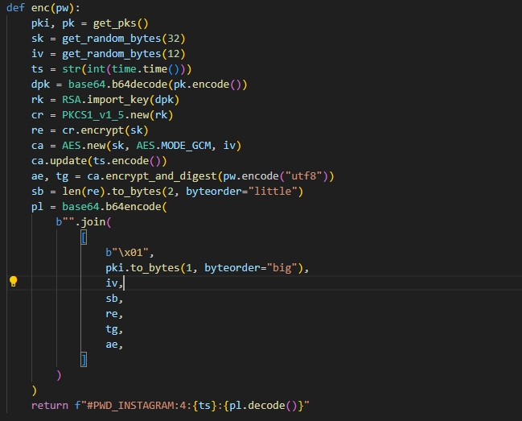Viewport: 522px width, 421px height.
Task: Click the b"\x01" bytes literal
Action: coord(126,253)
